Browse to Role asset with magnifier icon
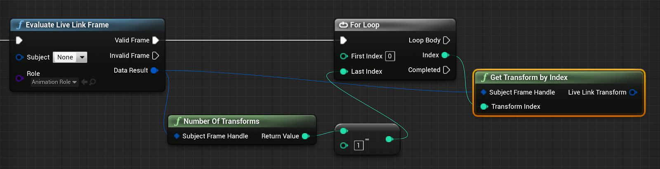 pos(93,82)
